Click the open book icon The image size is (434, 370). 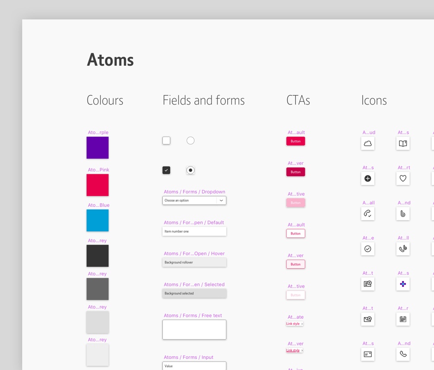point(403,143)
